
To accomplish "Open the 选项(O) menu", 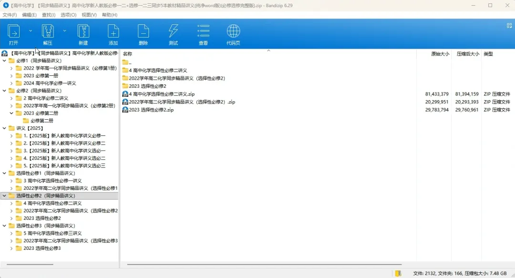I will coord(68,15).
